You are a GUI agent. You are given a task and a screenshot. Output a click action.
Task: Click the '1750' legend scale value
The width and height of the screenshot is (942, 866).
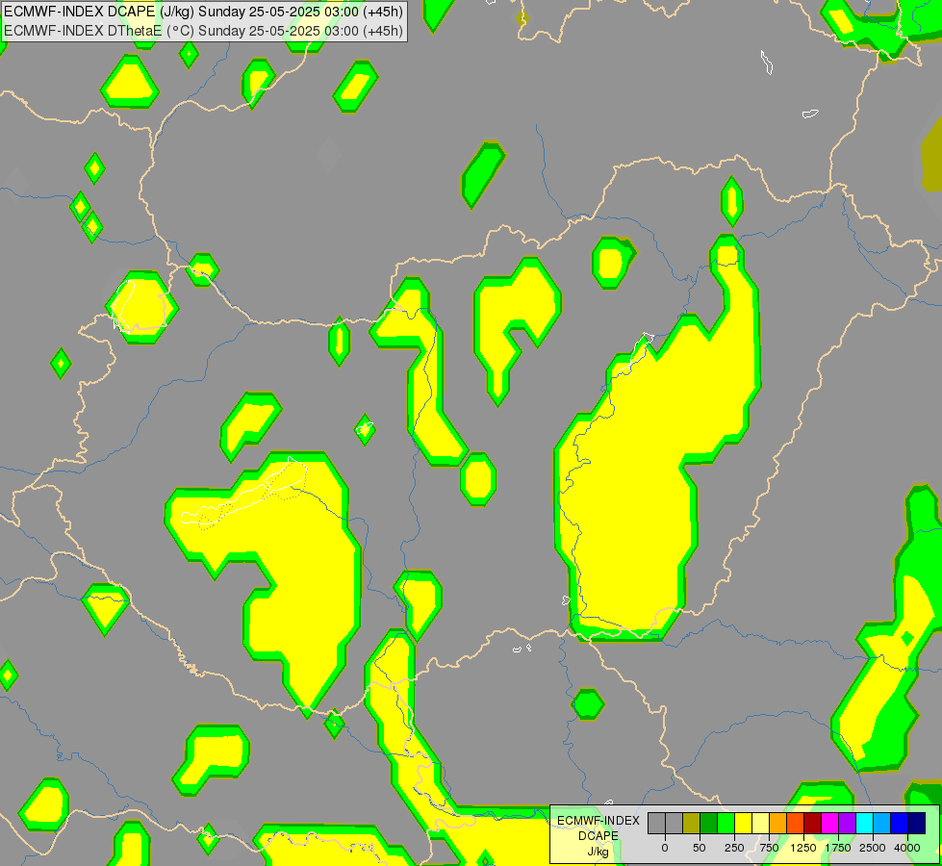(838, 848)
